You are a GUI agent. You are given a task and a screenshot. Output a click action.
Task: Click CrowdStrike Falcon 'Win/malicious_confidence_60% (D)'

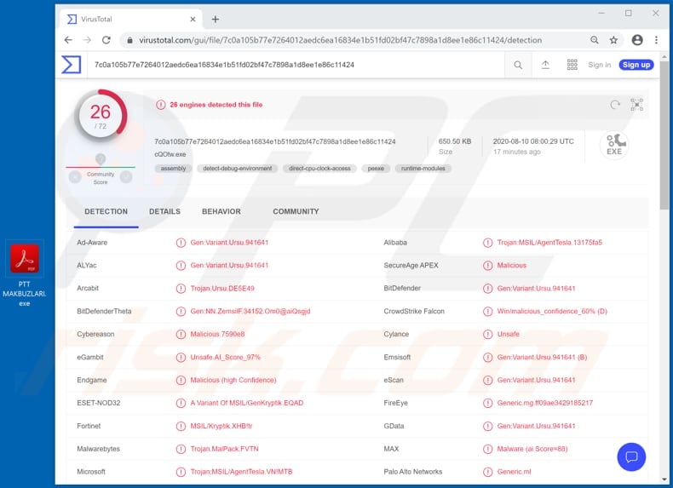pyautogui.click(x=552, y=311)
